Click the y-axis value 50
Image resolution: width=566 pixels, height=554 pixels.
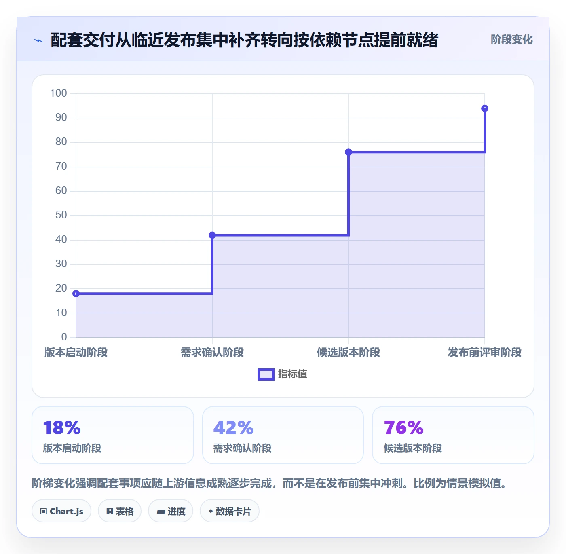click(x=61, y=215)
